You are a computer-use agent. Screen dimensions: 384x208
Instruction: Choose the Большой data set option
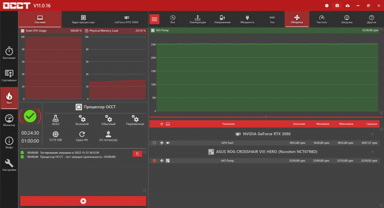coord(82,120)
